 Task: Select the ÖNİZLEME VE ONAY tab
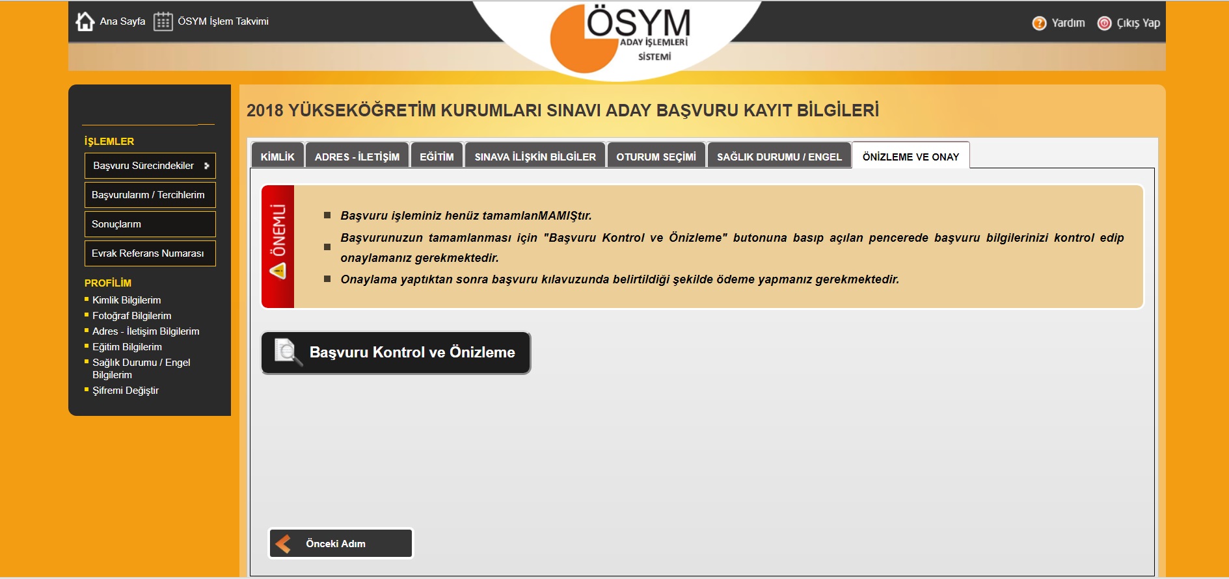[911, 155]
